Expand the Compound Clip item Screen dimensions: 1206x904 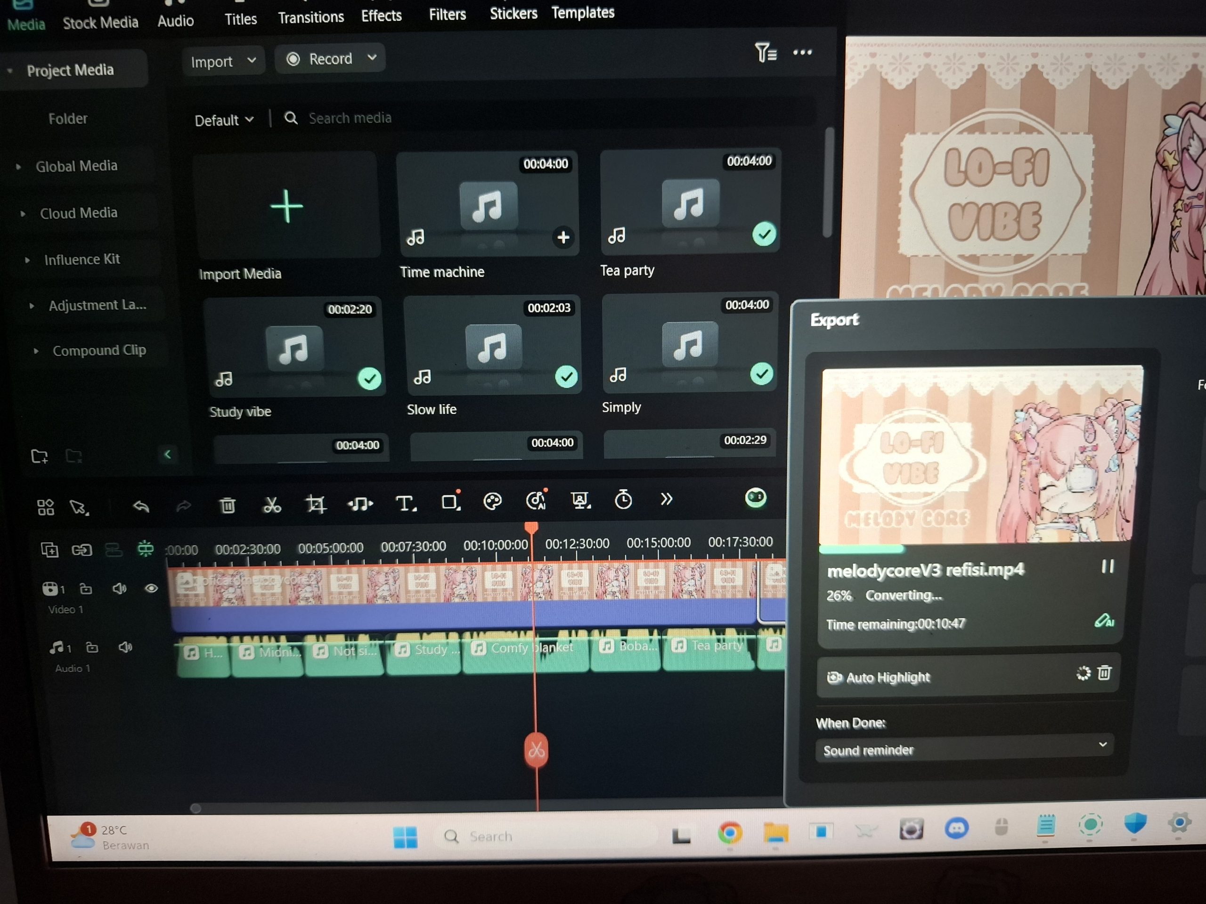(36, 351)
